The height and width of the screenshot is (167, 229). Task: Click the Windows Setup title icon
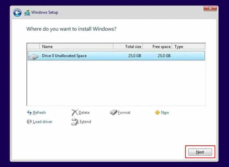[27, 13]
